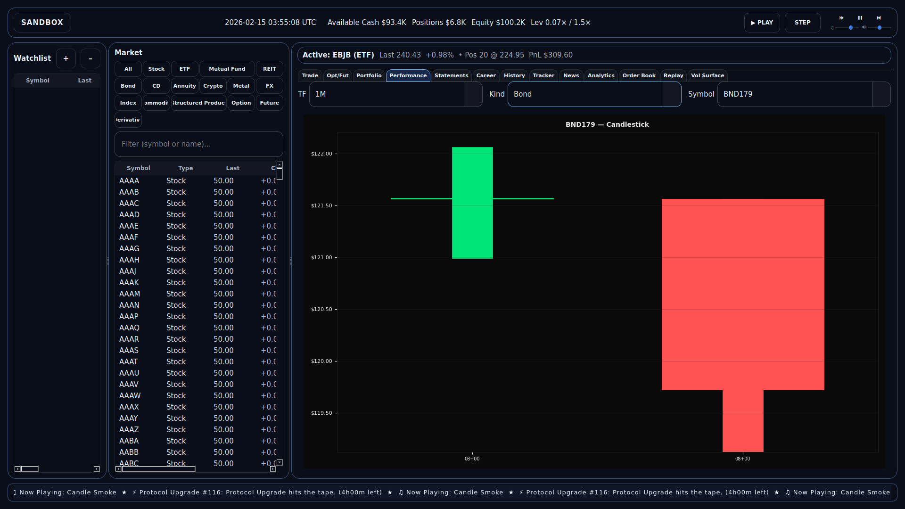Switch to the Order Book tab
This screenshot has height=509, width=905.
pos(639,76)
